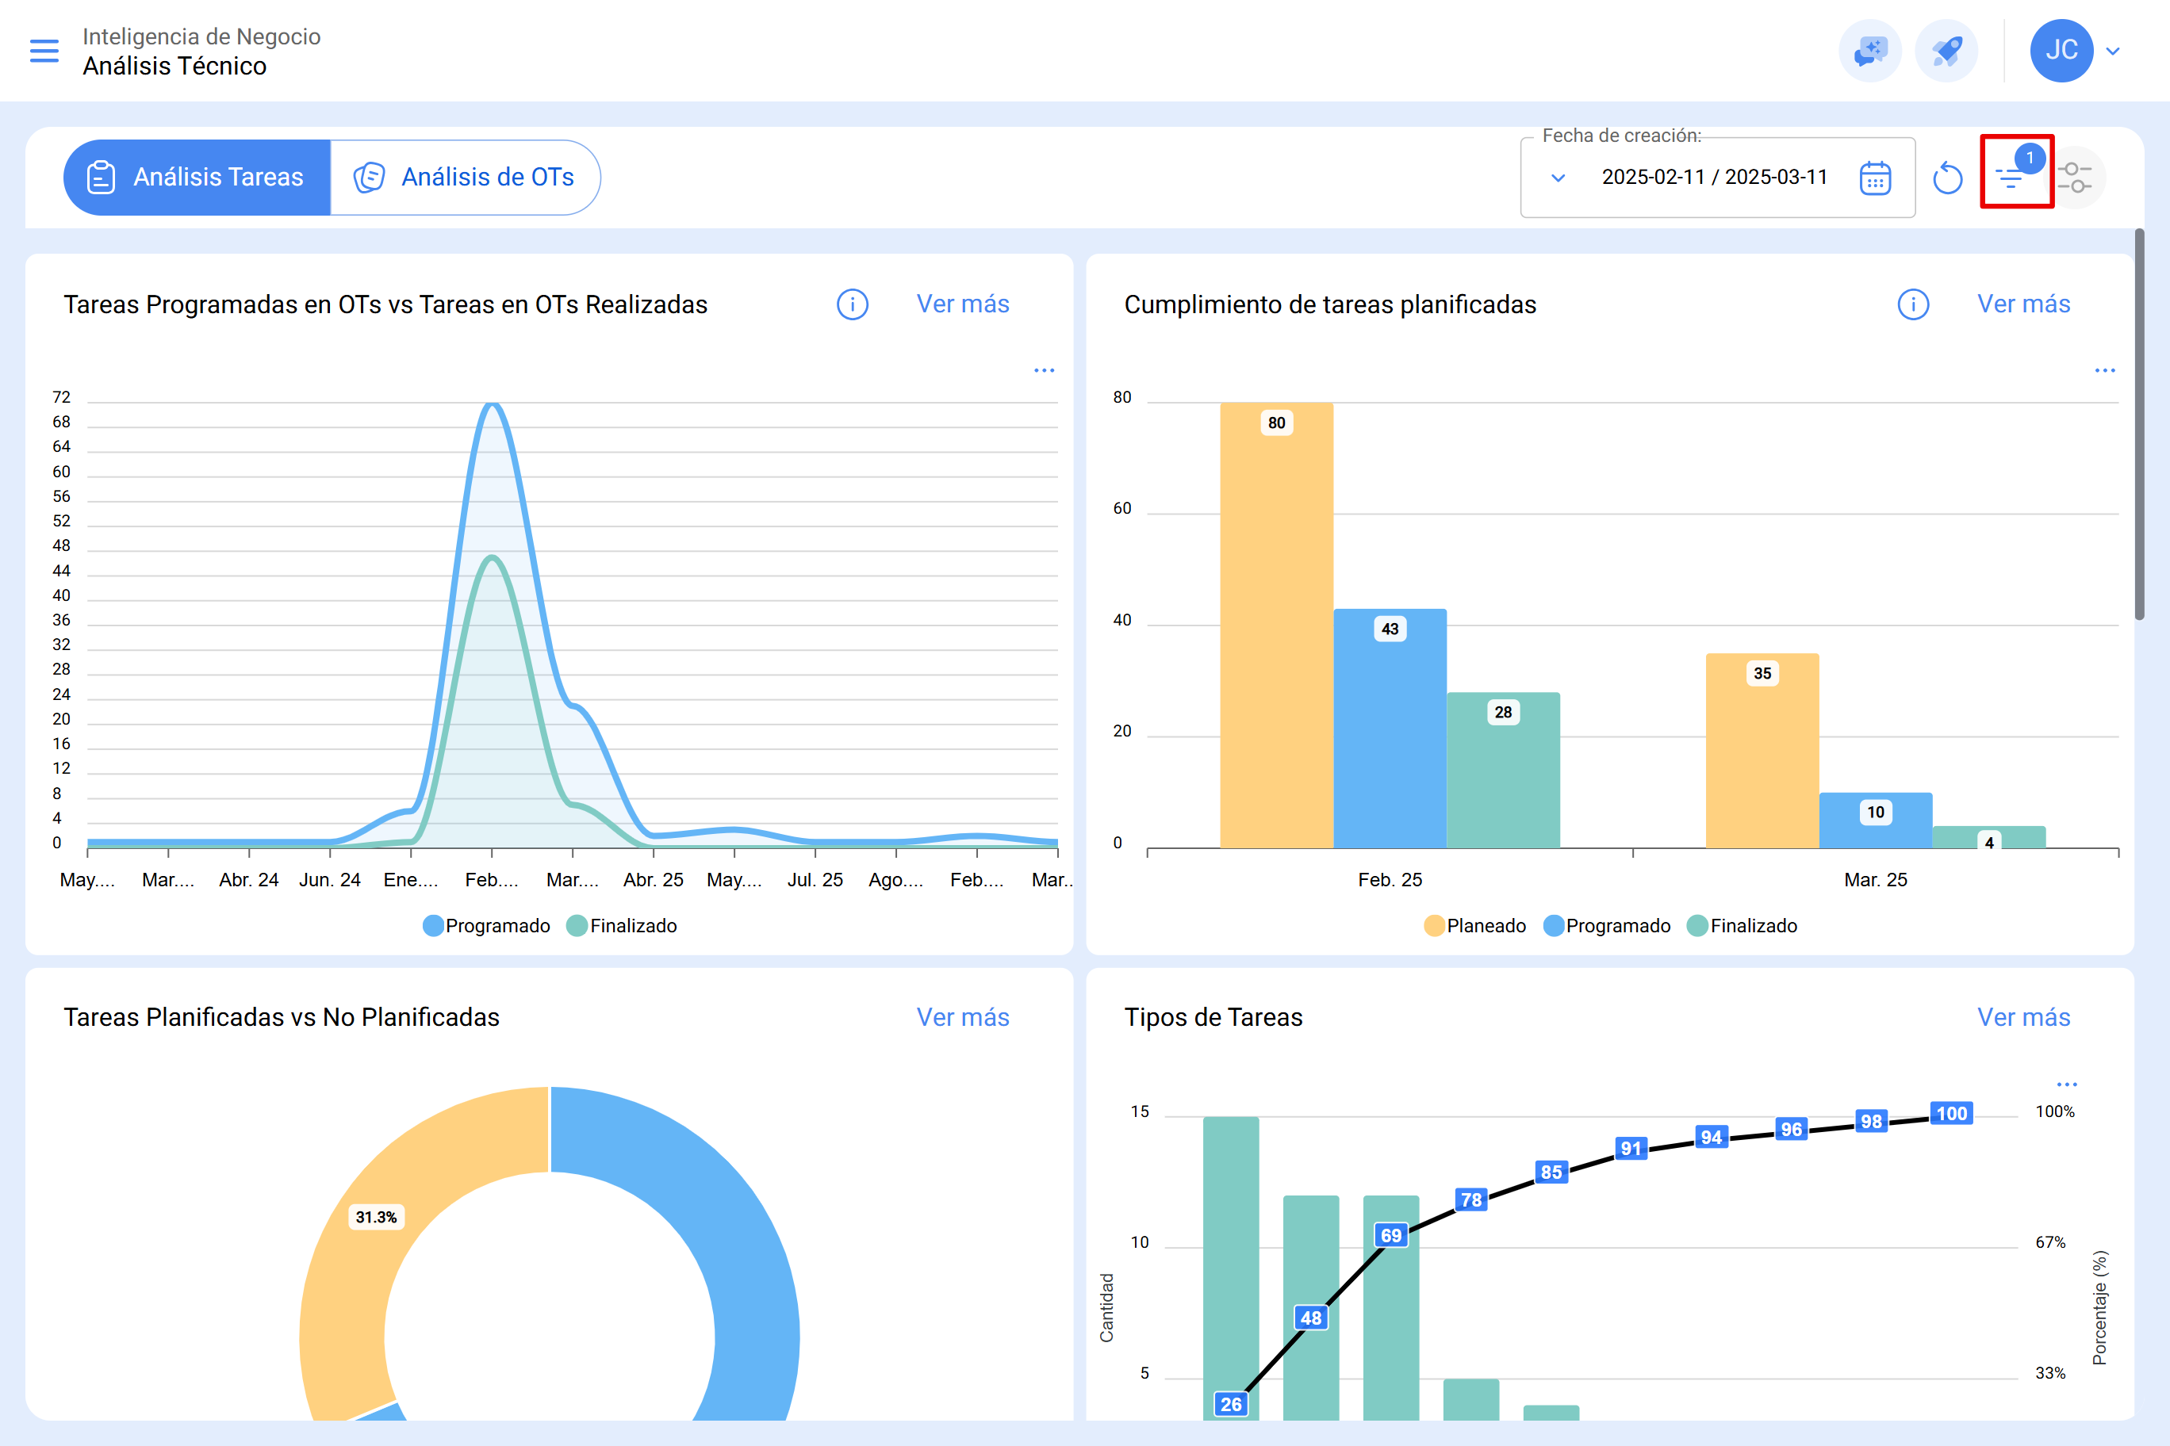Expand the Fecha de creación dropdown arrow

[x=1558, y=177]
